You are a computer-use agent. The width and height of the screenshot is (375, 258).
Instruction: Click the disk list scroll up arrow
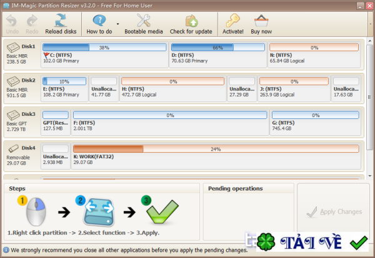click(370, 41)
